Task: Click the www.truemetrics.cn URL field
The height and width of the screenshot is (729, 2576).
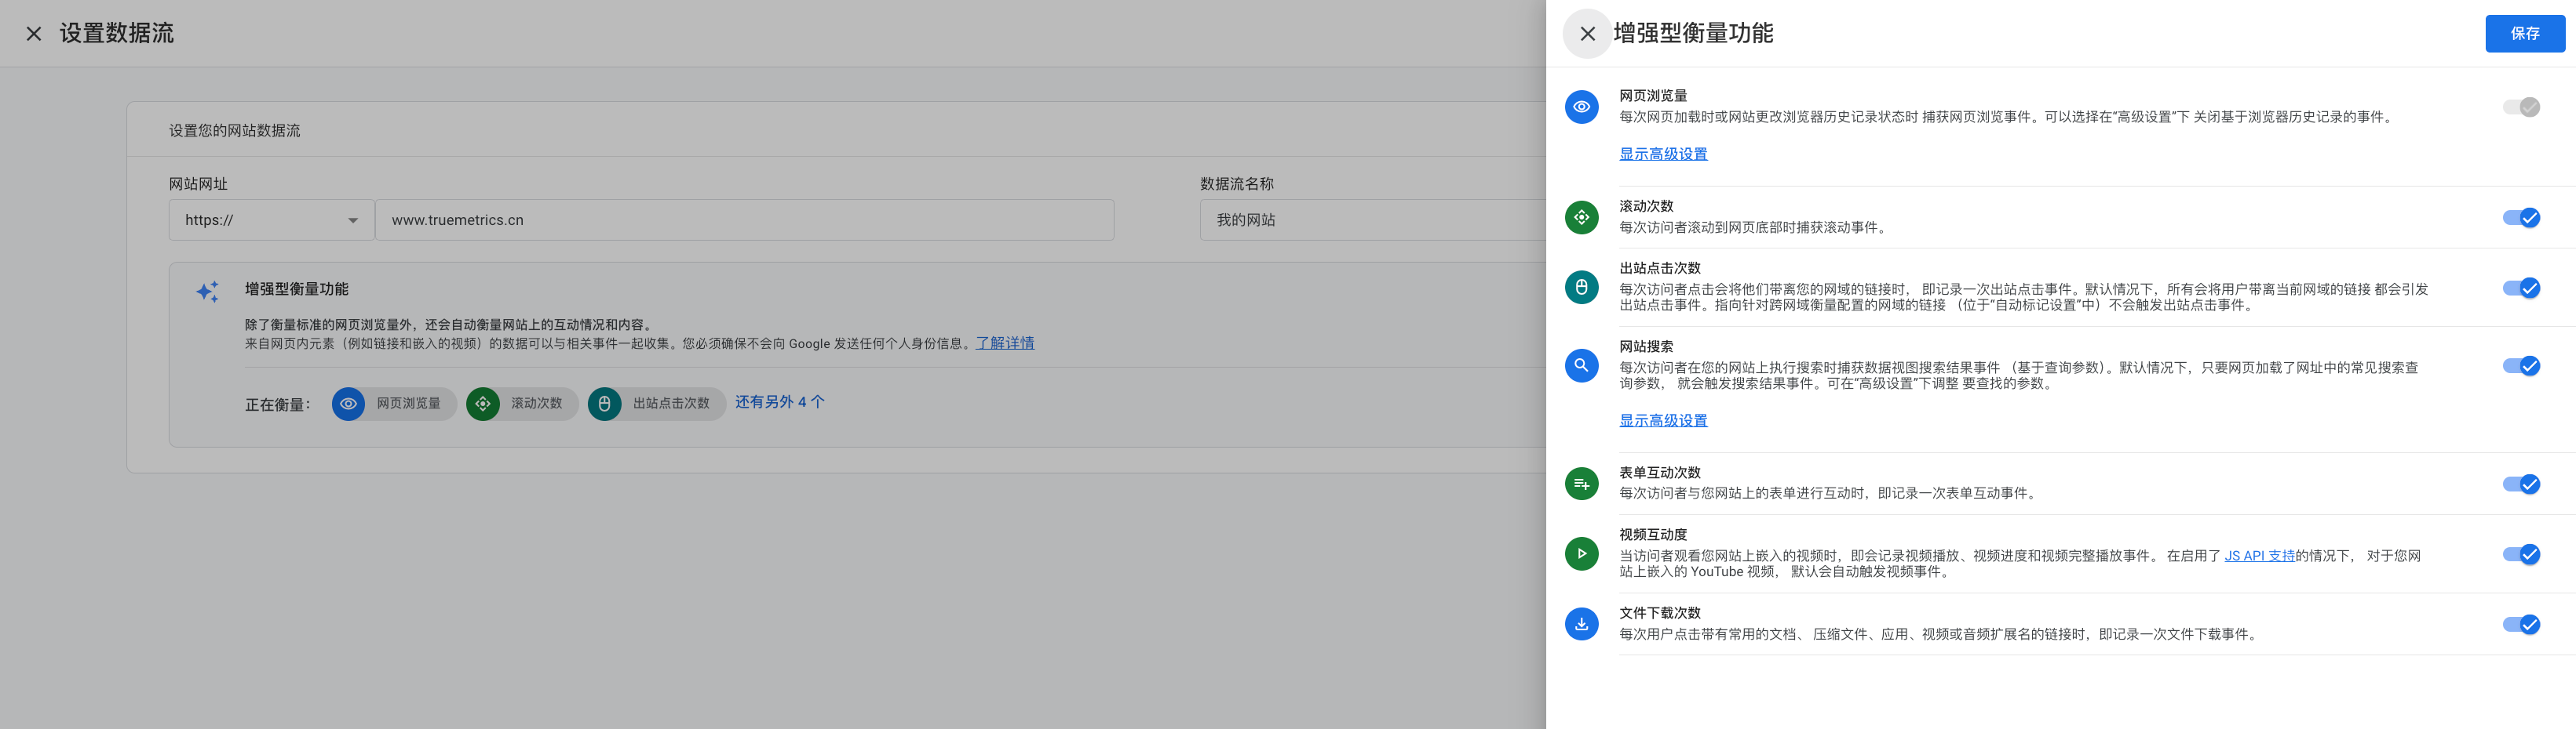Action: pyautogui.click(x=745, y=219)
